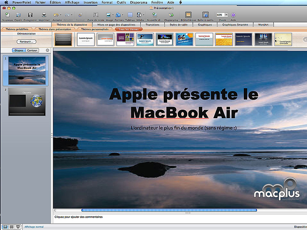Select the Thèmes prédéfinis filter
Viewport: 307px width, 230px height.
point(17,29)
